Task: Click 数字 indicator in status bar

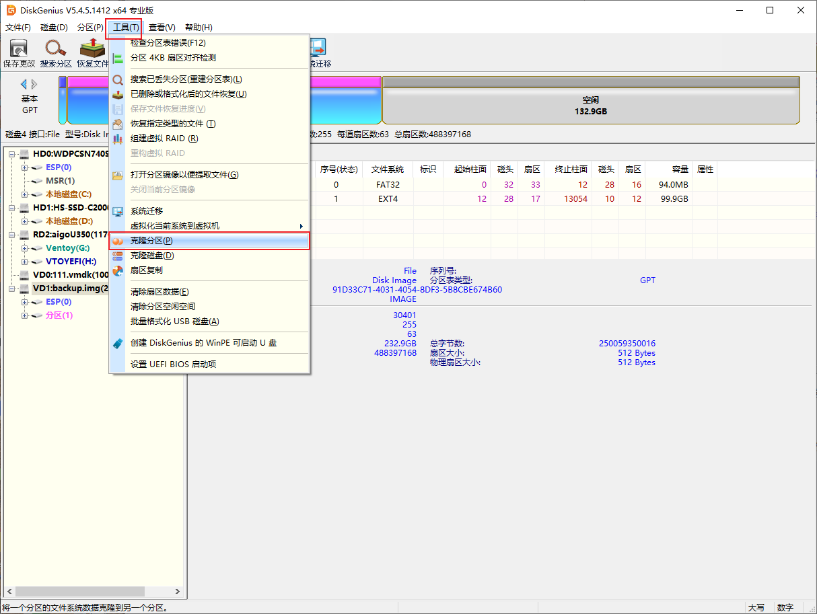Action: (785, 607)
